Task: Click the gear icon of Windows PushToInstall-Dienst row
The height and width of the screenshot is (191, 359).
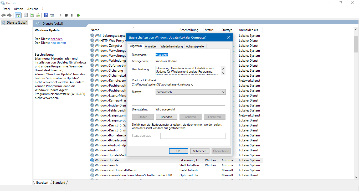Action: (x=92, y=170)
